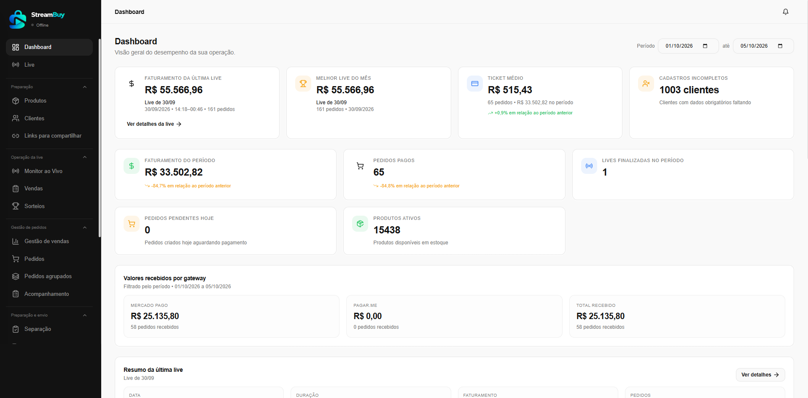Click green box icon in Produtos Ativos card

pyautogui.click(x=360, y=224)
